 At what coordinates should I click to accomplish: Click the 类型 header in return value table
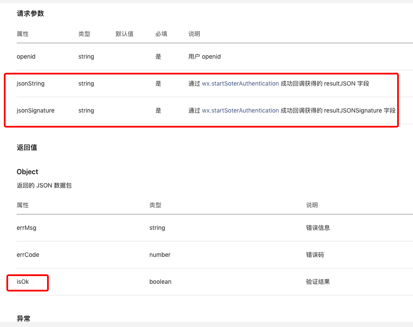155,205
